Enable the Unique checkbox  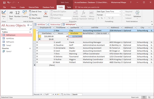(x=124, y=15)
